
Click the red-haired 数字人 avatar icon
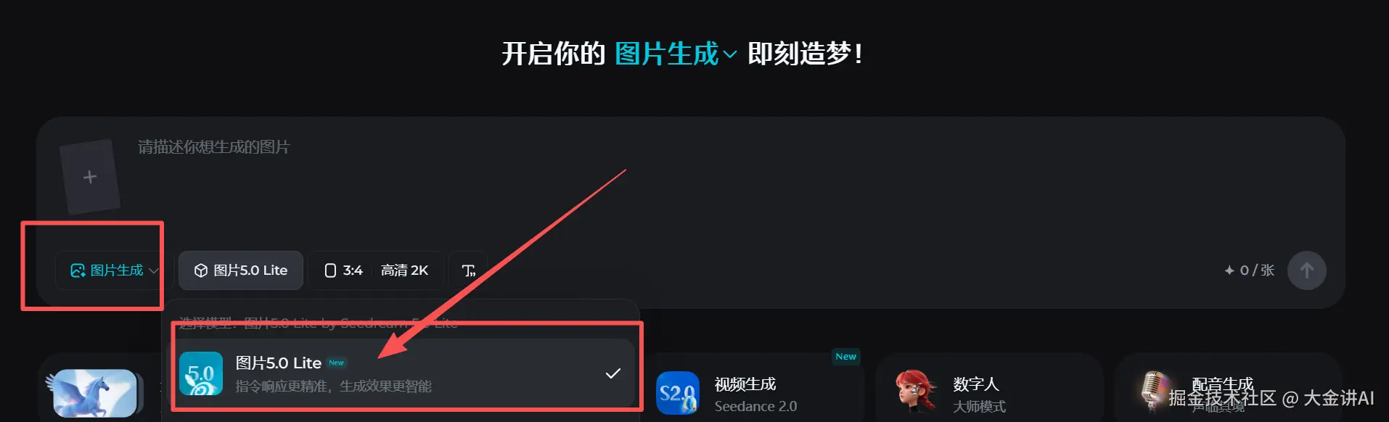point(915,392)
